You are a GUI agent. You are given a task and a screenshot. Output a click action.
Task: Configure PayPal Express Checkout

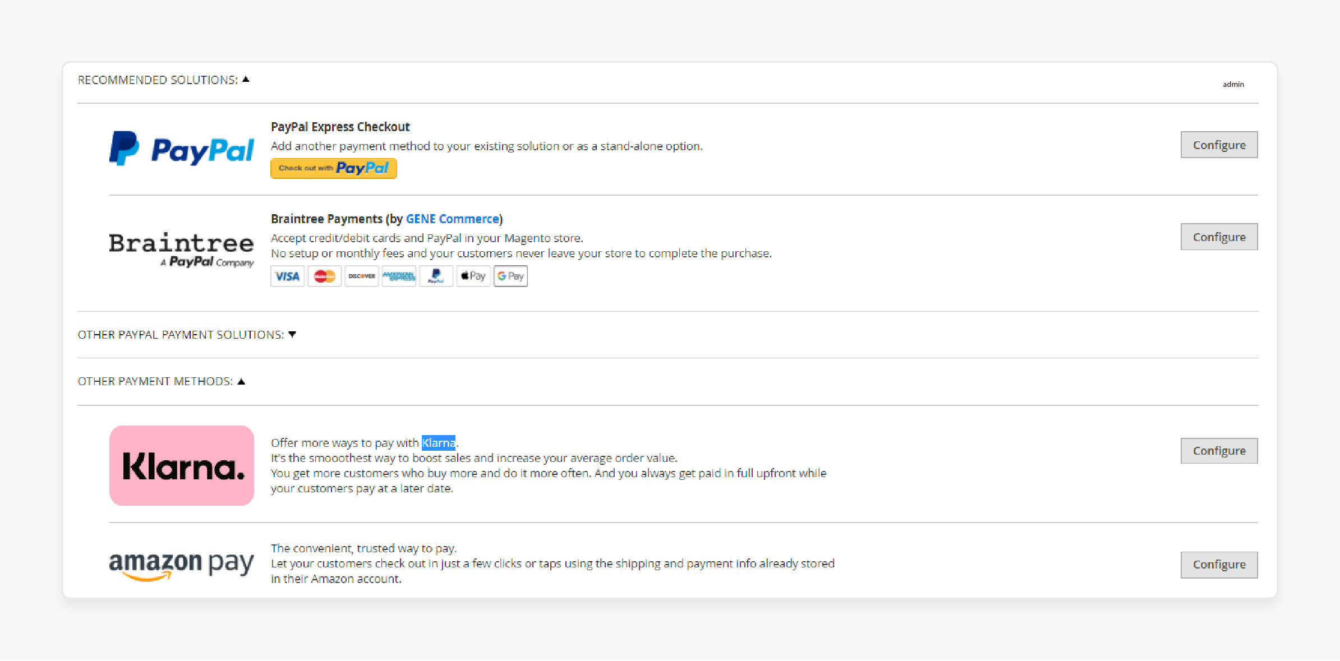(x=1219, y=145)
